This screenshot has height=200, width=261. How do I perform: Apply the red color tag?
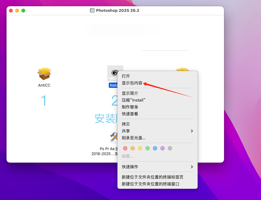click(125, 148)
